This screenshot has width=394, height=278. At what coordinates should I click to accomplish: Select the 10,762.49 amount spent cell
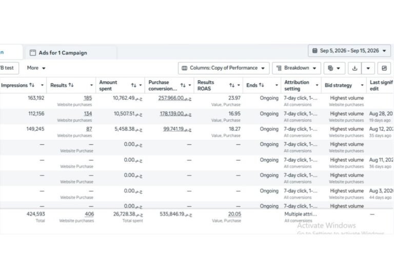127,98
